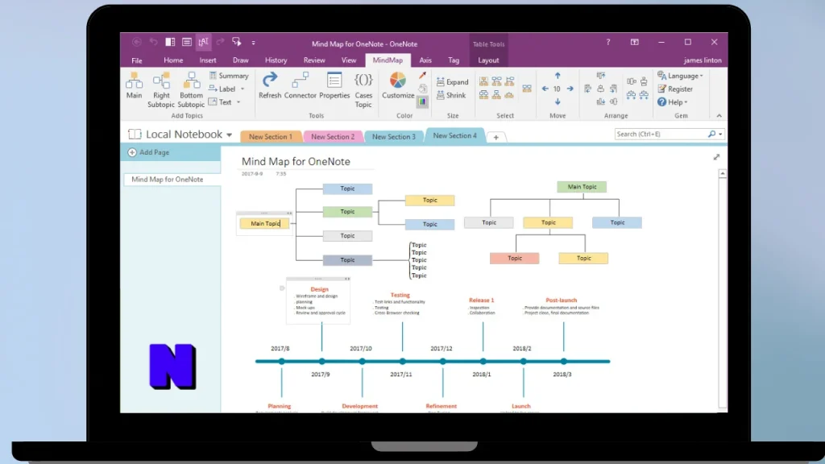Move topic right with the right arrow

click(x=570, y=89)
